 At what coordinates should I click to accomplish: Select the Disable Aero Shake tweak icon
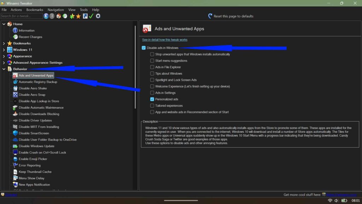coord(14,88)
